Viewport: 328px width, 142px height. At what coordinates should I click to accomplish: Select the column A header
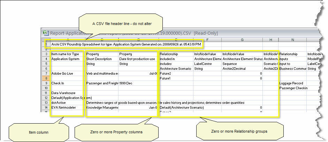pos(67,40)
